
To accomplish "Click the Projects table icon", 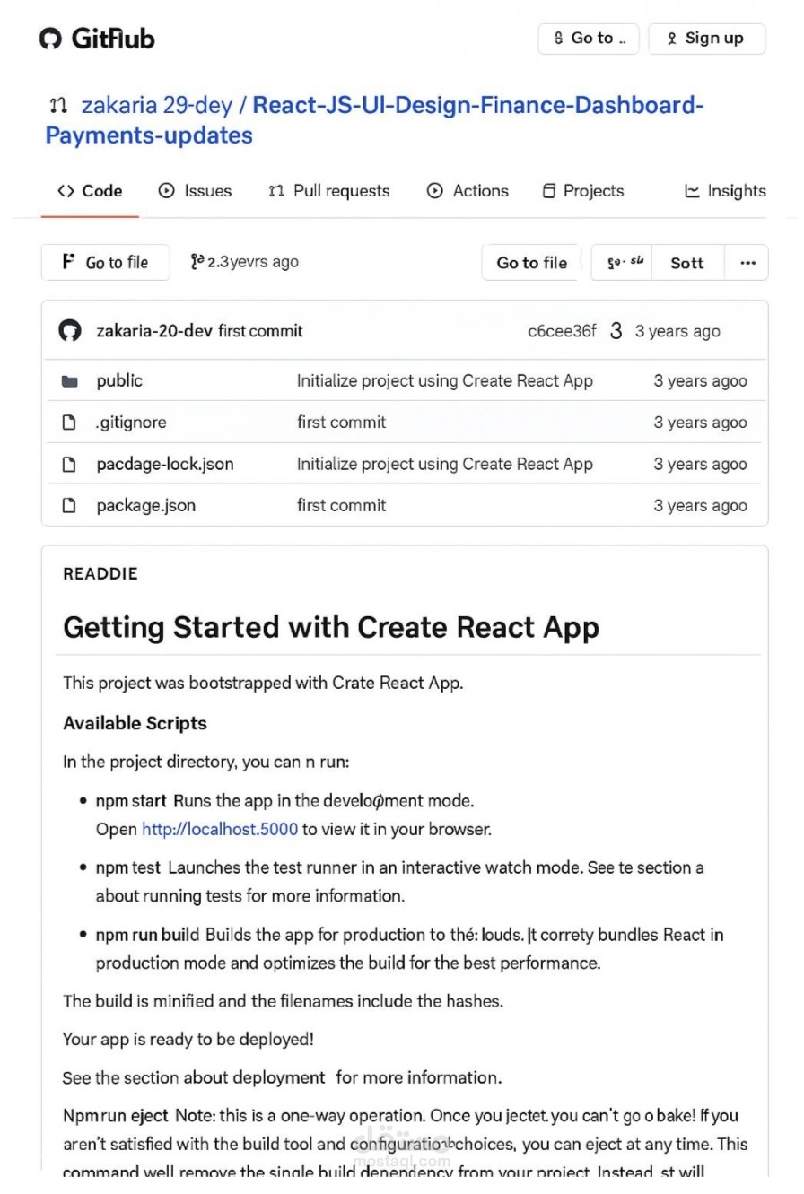I will click(x=549, y=191).
